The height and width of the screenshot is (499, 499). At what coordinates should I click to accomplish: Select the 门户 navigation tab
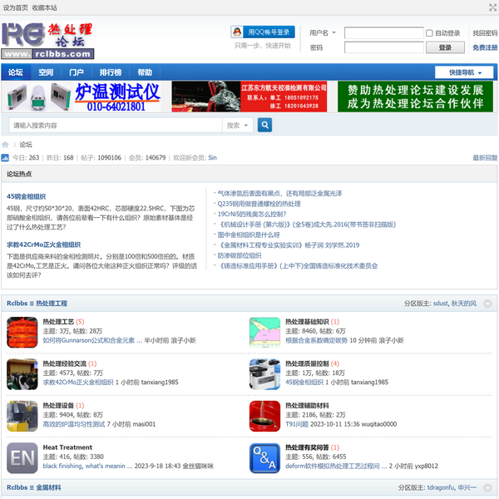[x=77, y=72]
